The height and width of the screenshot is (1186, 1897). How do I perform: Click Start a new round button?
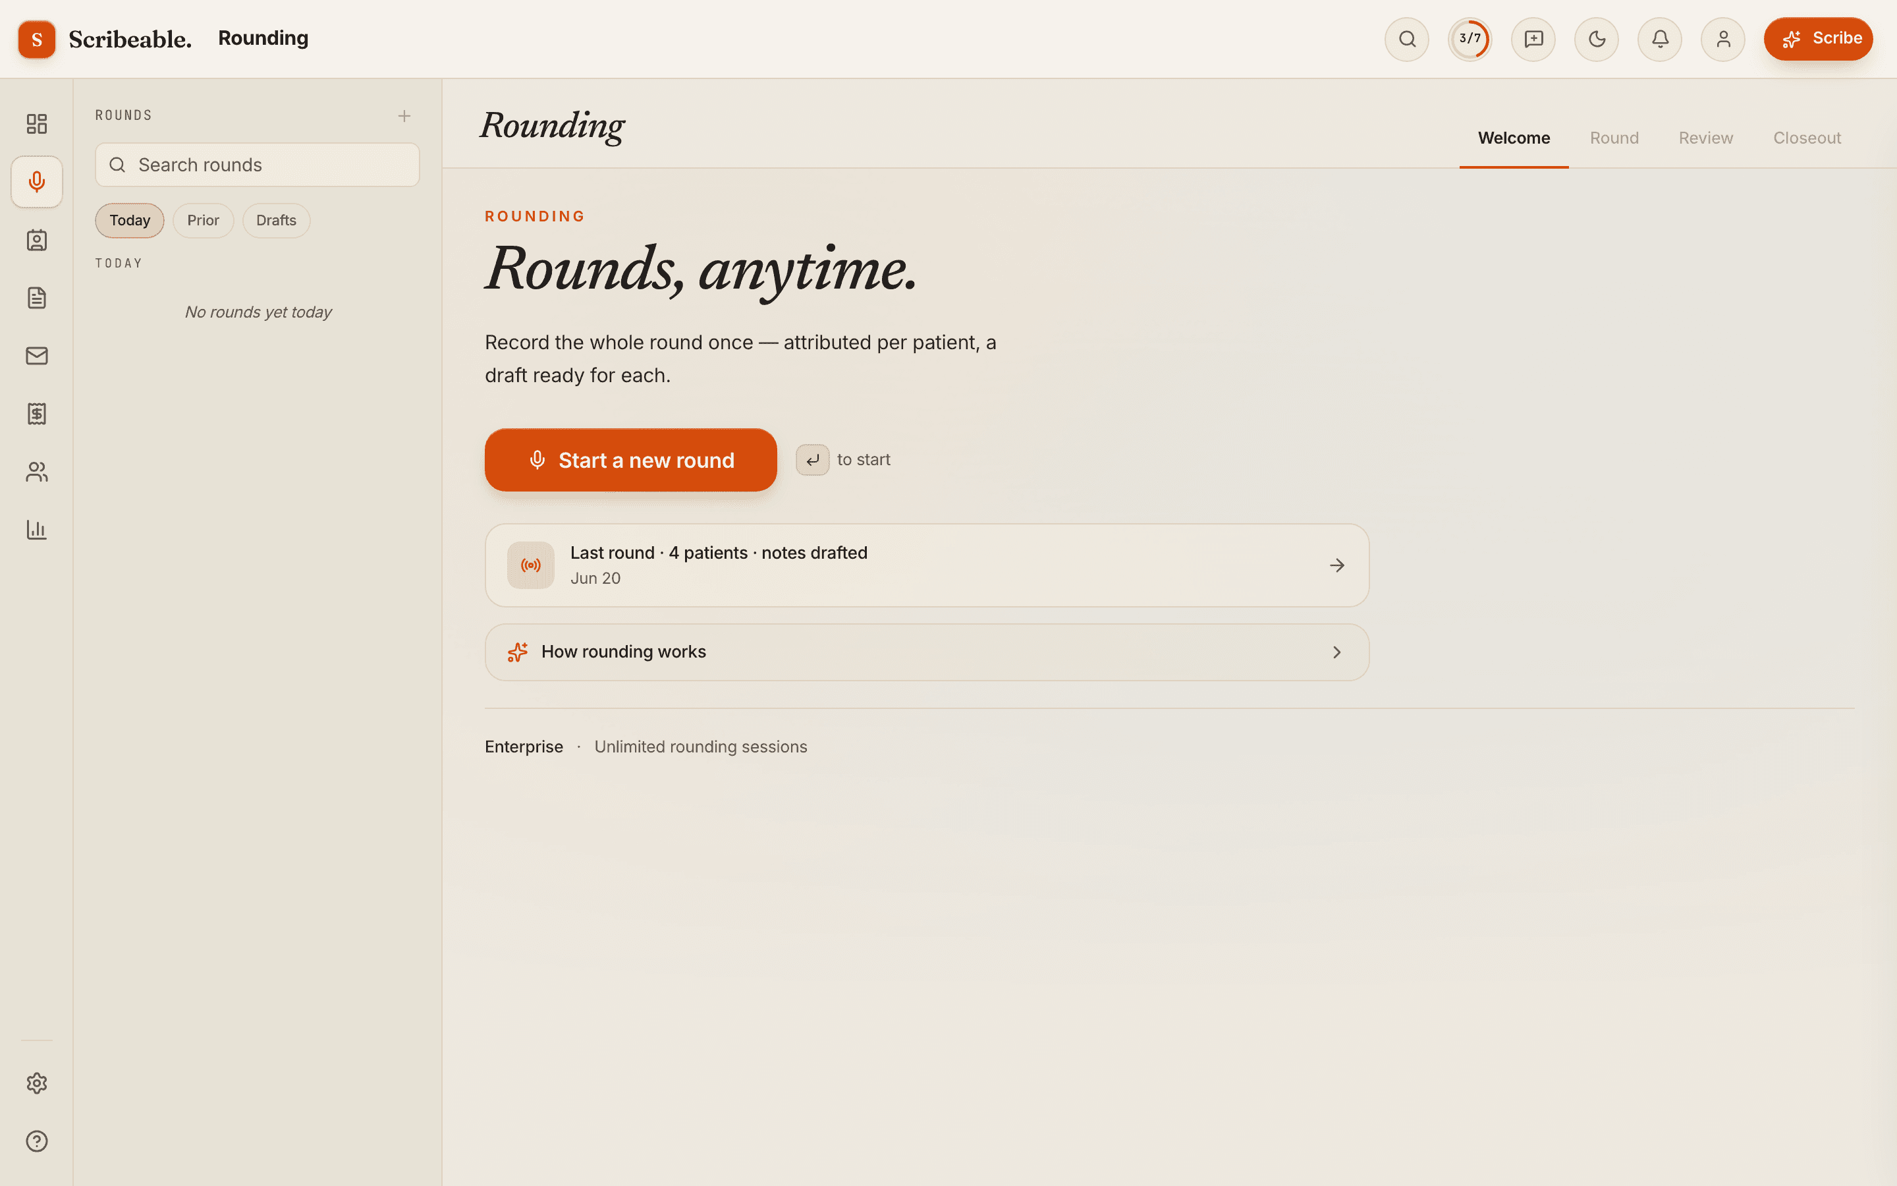pyautogui.click(x=630, y=461)
